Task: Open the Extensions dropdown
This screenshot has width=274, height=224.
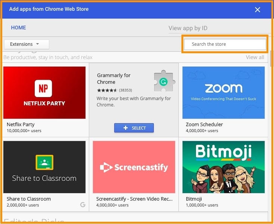Action: point(27,44)
